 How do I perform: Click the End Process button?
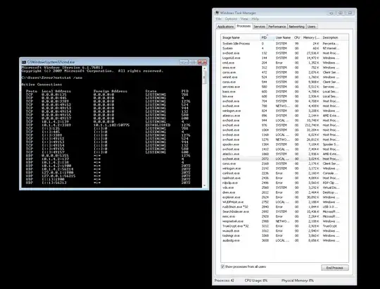(335, 268)
